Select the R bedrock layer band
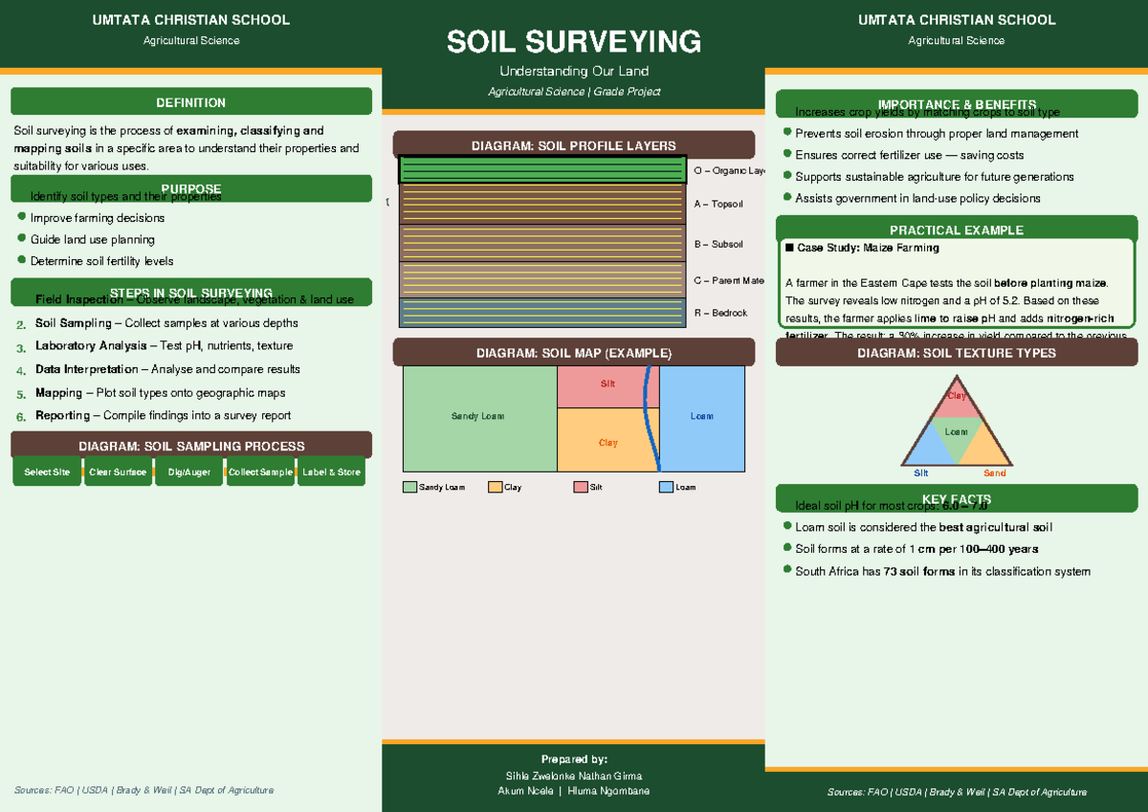 coord(542,313)
